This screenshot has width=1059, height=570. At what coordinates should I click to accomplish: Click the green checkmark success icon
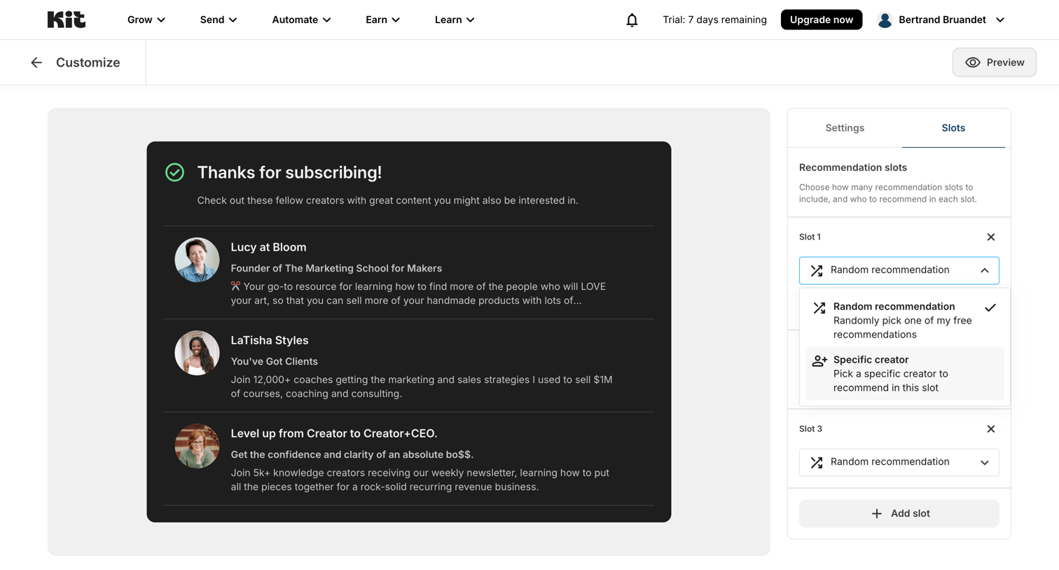point(174,172)
